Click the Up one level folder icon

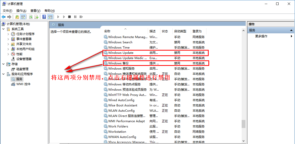coord(17,17)
